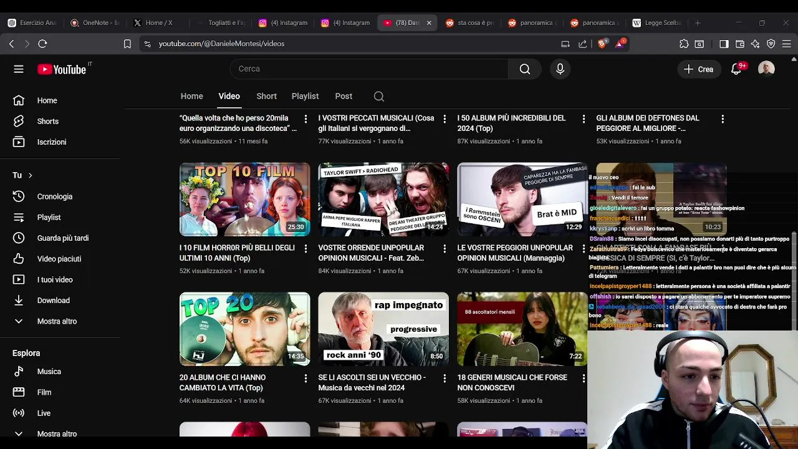Open LE VOSTRE PEGGIORI UNPOPULAR OPINION title

coord(515,253)
